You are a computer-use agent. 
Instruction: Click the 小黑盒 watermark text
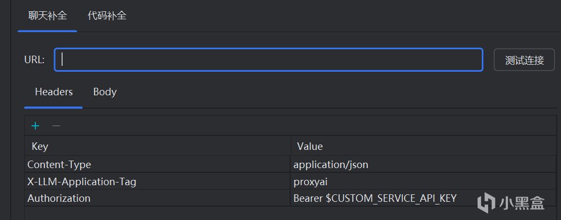point(521,202)
